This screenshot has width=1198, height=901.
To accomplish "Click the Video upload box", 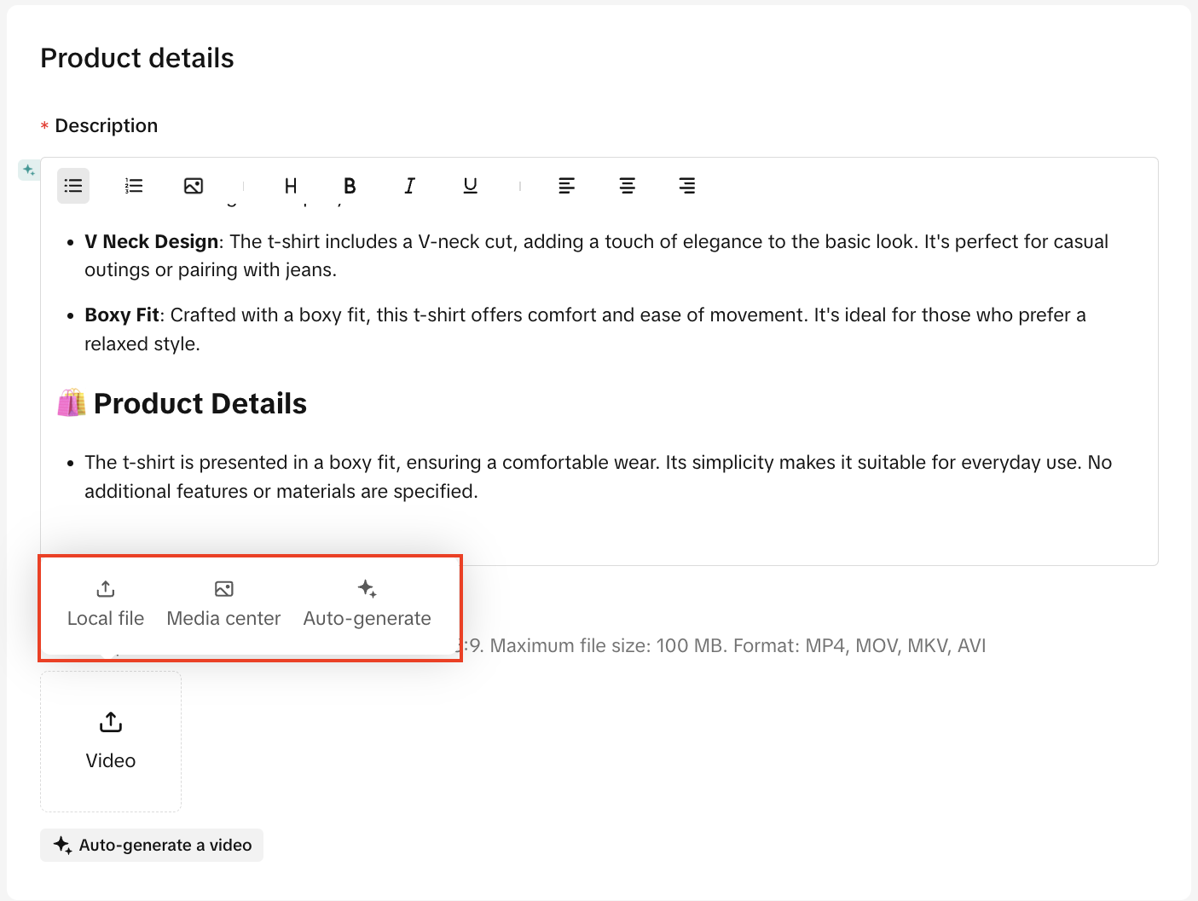I will coord(111,741).
